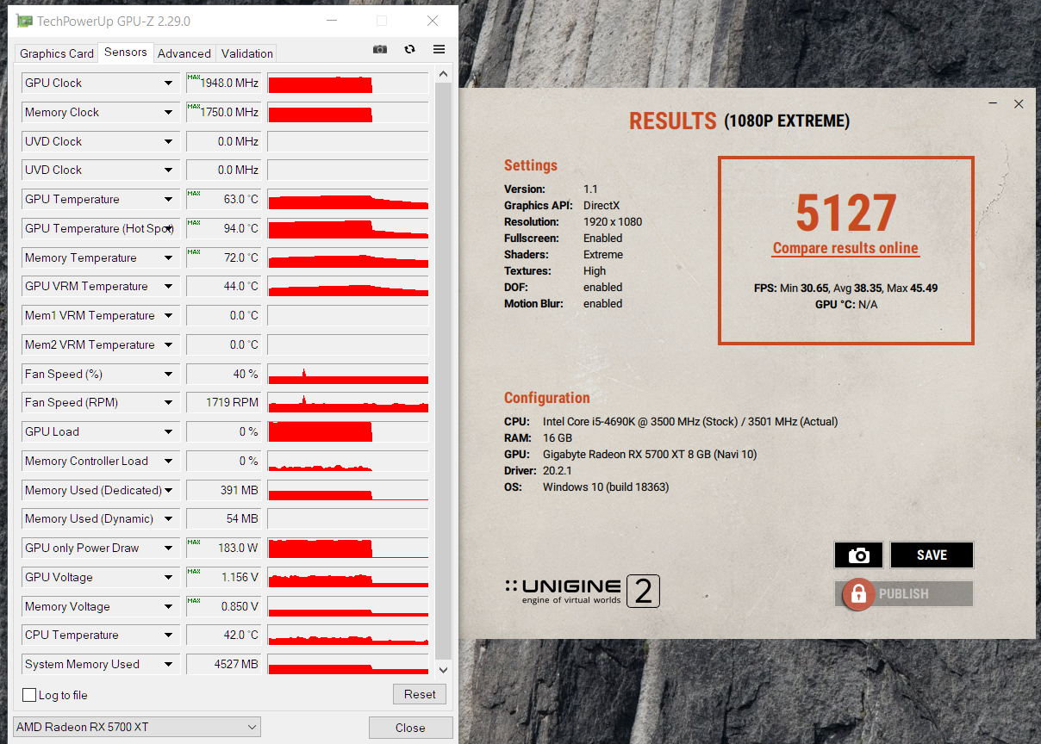Click the Hot Spot 94.0 °C value
Viewport: 1041px width, 744px height.
click(224, 229)
